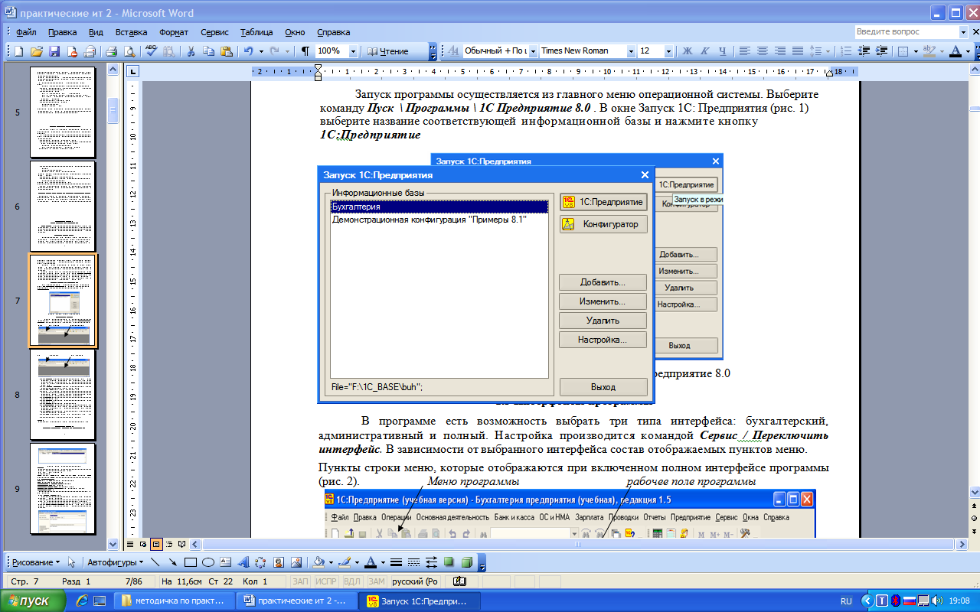980x612 pixels.
Task: Open the Автофигуры shapes menu
Action: point(115,562)
